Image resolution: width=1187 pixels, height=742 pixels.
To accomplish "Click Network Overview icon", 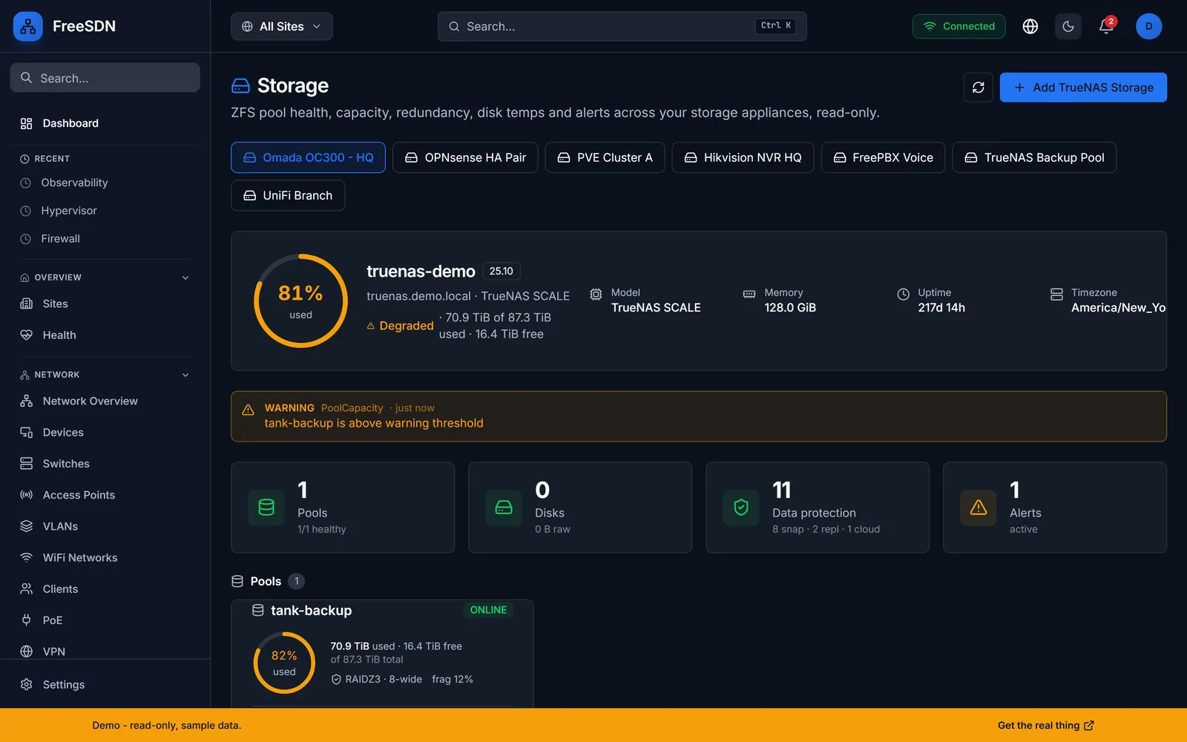I will pos(27,401).
